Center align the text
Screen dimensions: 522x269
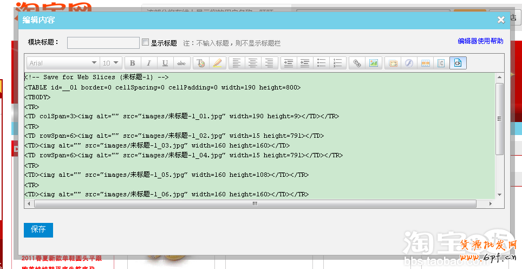(x=253, y=63)
